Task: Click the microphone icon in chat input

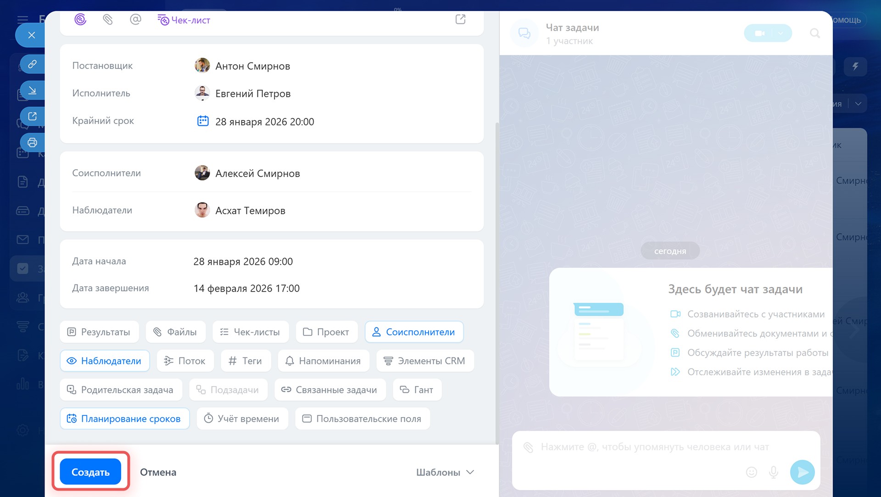Action: click(x=773, y=472)
